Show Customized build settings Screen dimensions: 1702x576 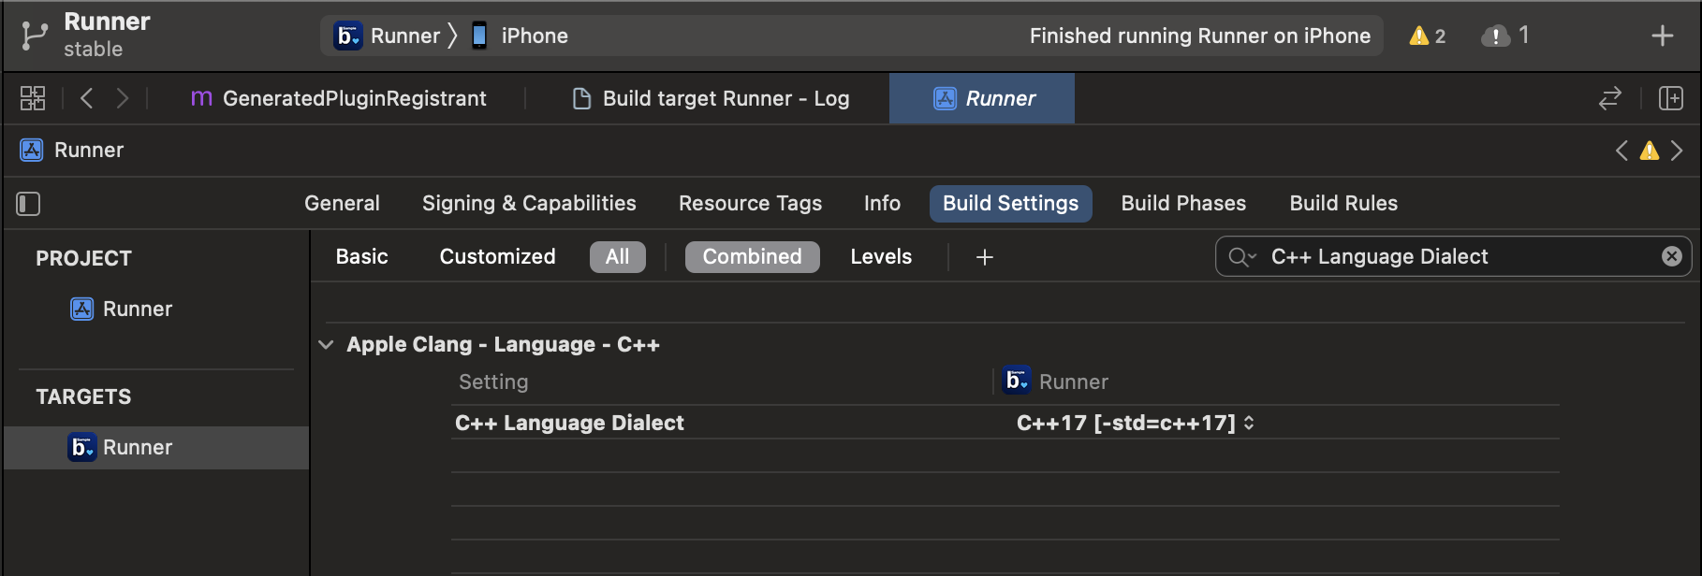click(497, 256)
